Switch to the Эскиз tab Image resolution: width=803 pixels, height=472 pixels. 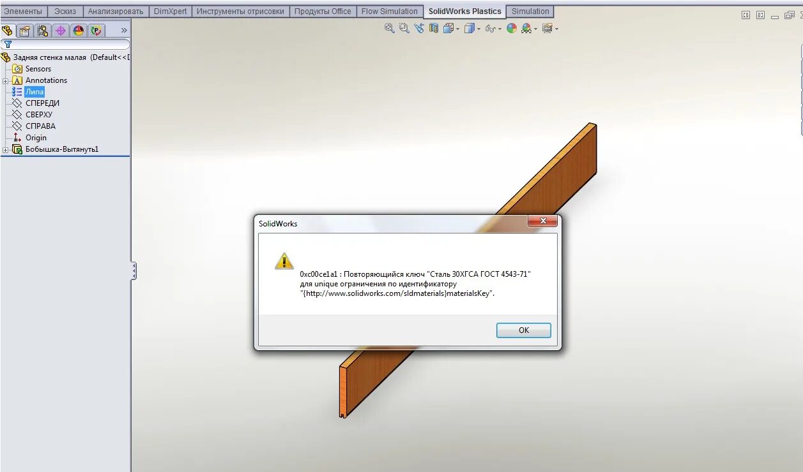(x=65, y=11)
